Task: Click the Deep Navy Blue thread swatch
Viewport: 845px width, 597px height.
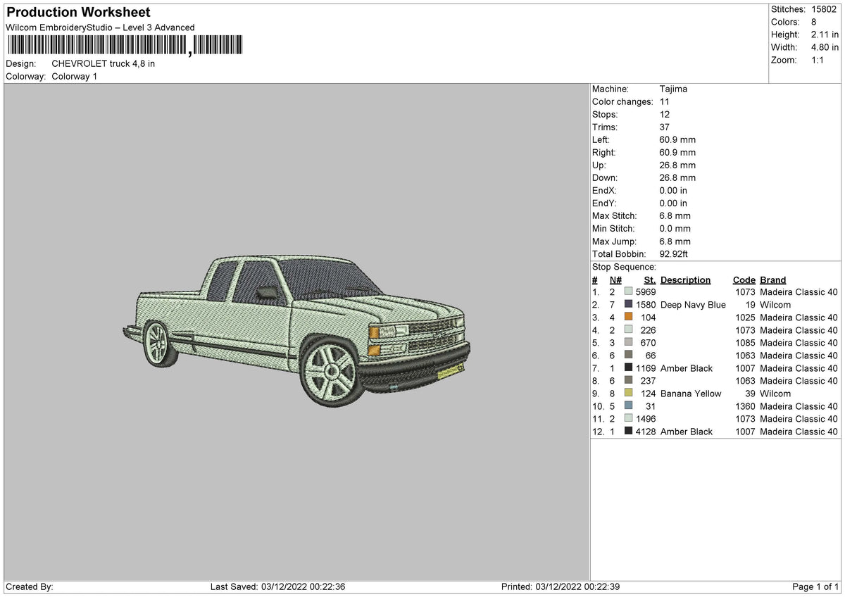Action: coord(627,304)
